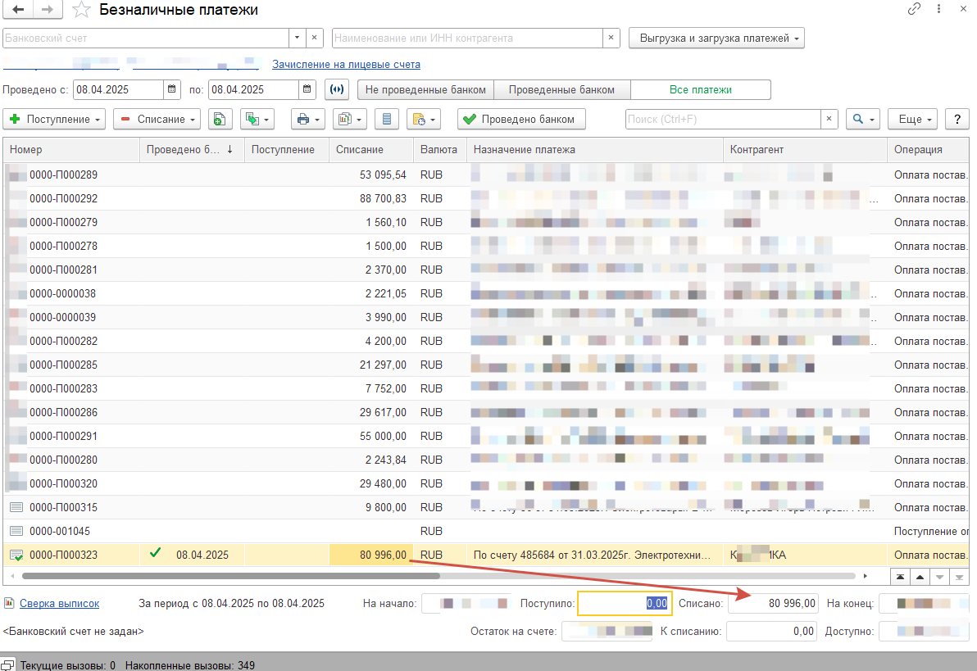This screenshot has height=671, width=977.
Task: Click the Поступление column header
Action: [287, 150]
